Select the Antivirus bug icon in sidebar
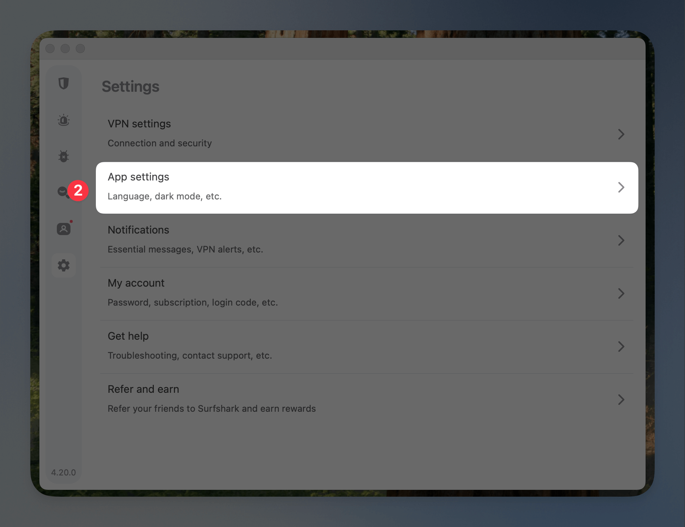The height and width of the screenshot is (527, 685). [x=64, y=156]
